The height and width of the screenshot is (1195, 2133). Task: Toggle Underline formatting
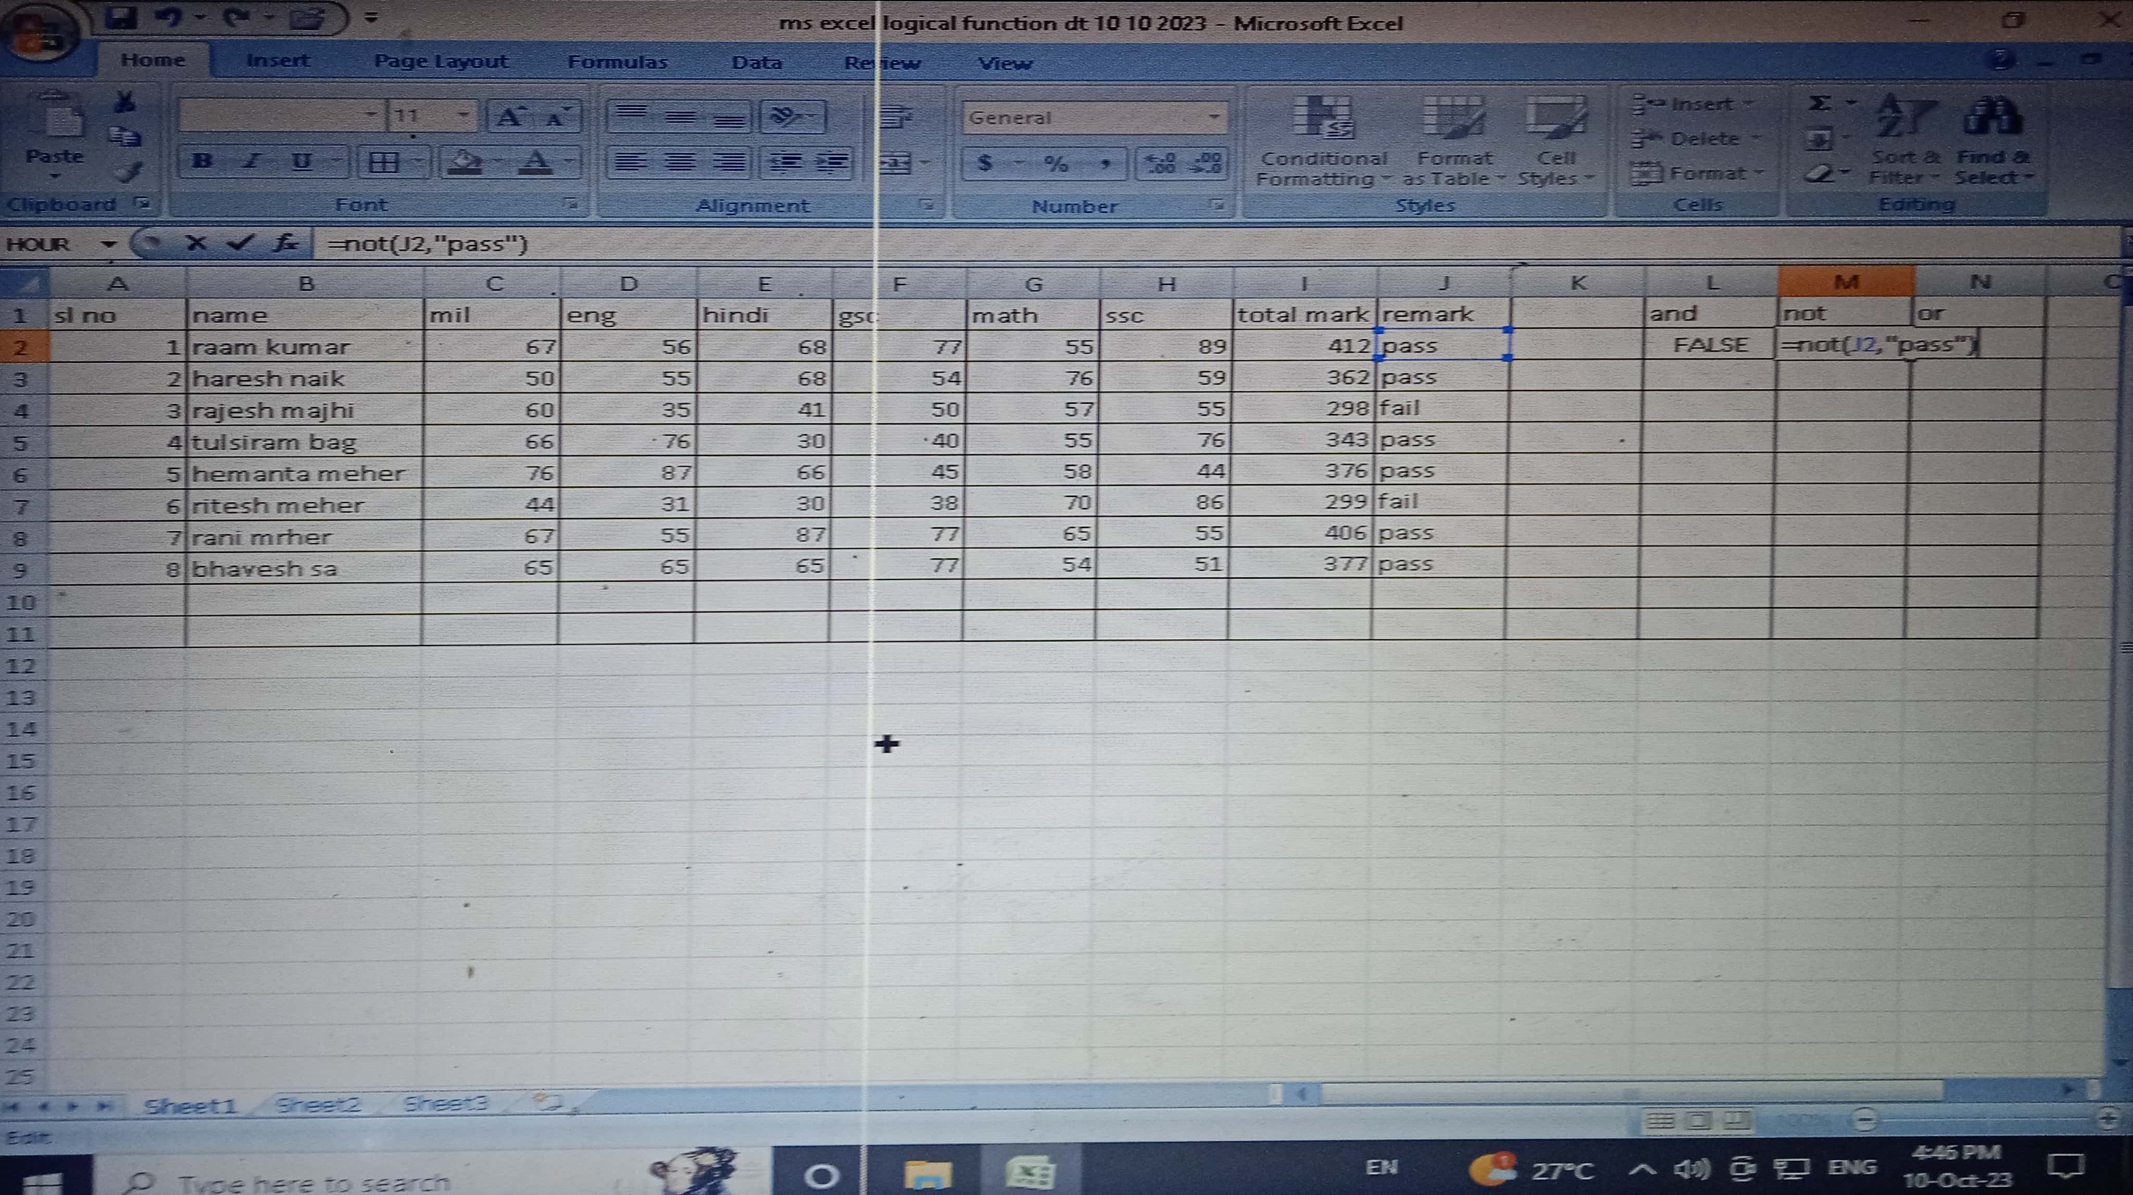(x=302, y=161)
